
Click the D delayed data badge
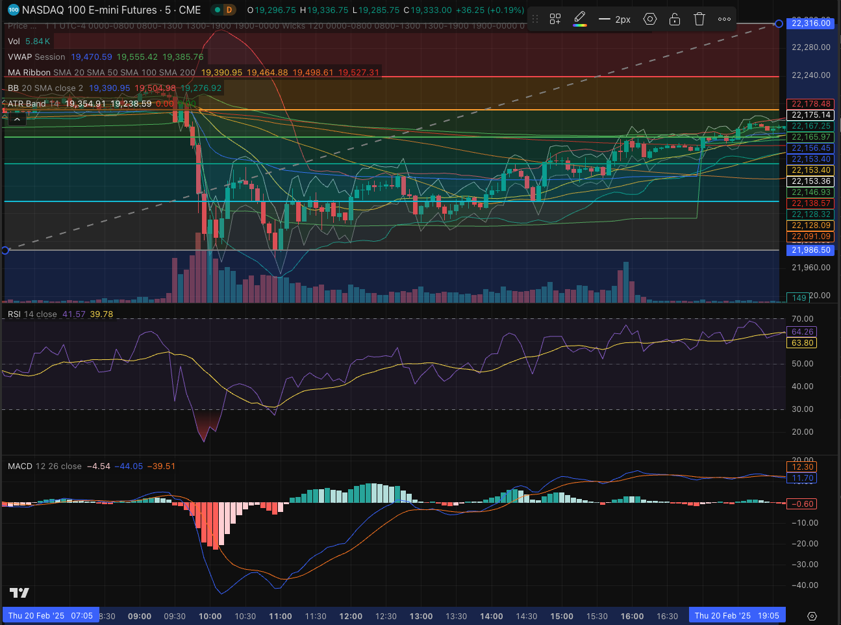[x=229, y=10]
